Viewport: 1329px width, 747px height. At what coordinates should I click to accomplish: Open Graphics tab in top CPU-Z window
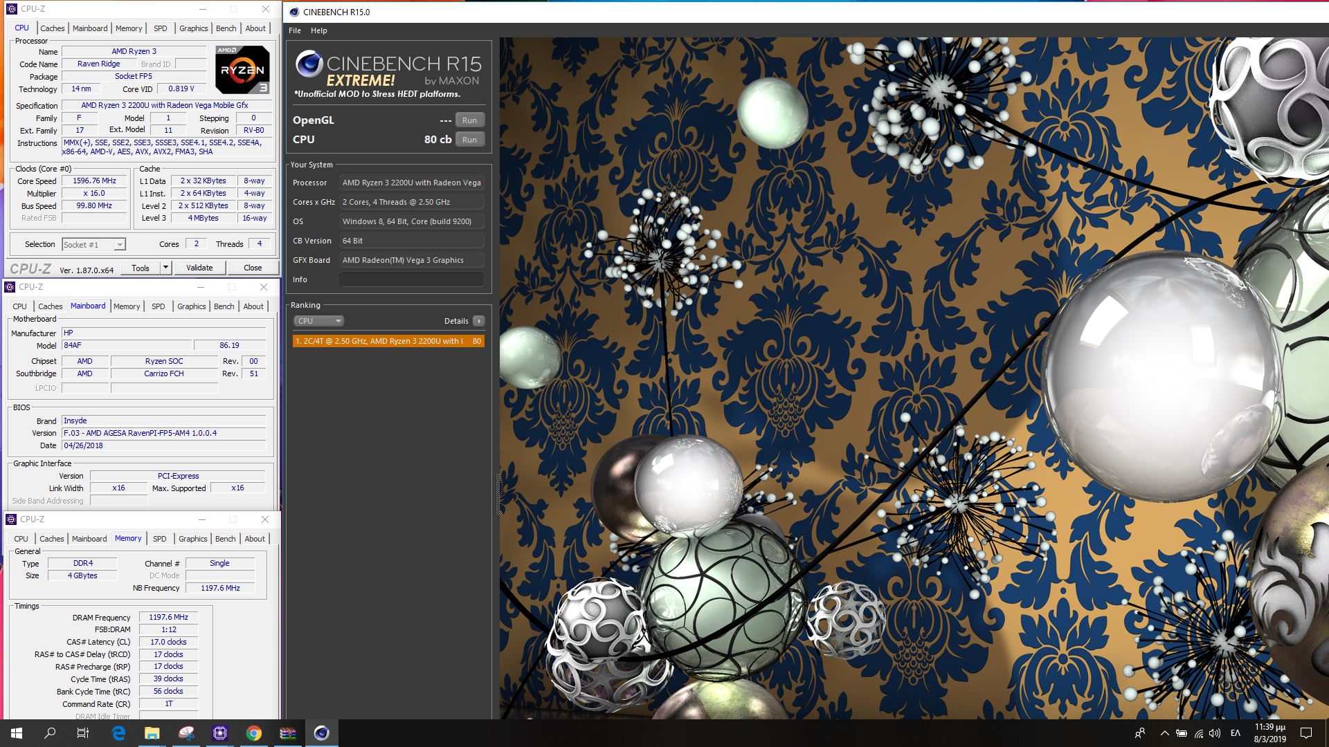pos(194,28)
